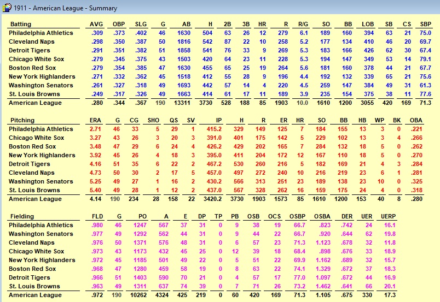
Task: Click the American League totals row in Batting
Action: click(220, 103)
